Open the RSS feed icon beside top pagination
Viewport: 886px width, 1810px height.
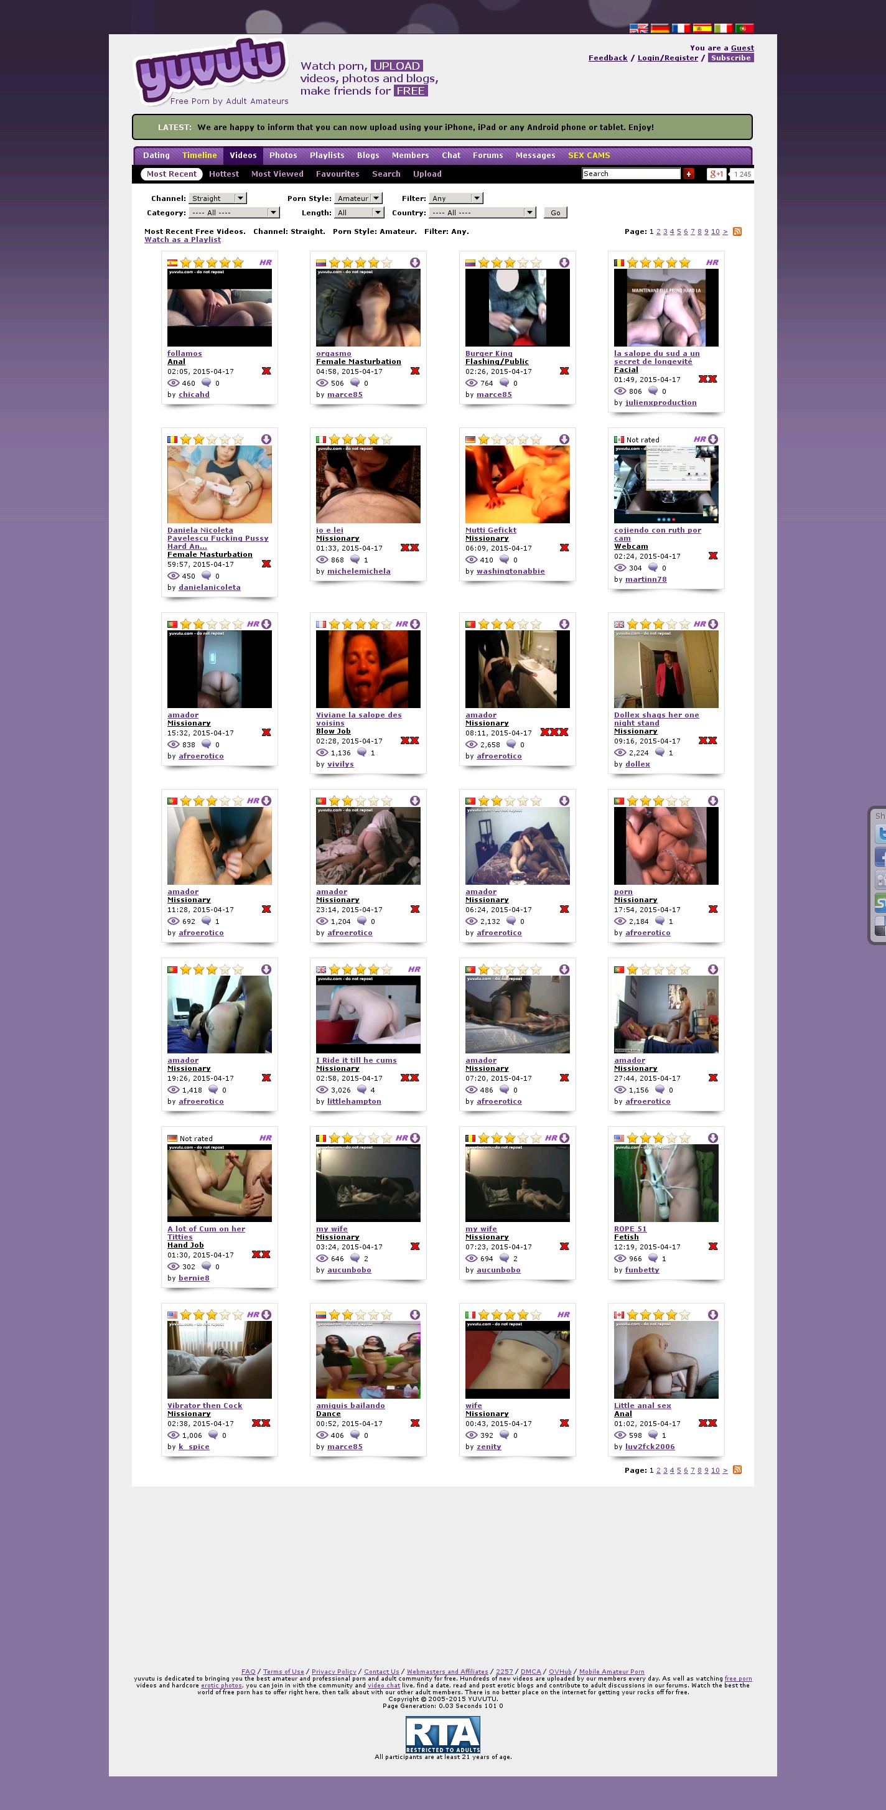tap(737, 232)
